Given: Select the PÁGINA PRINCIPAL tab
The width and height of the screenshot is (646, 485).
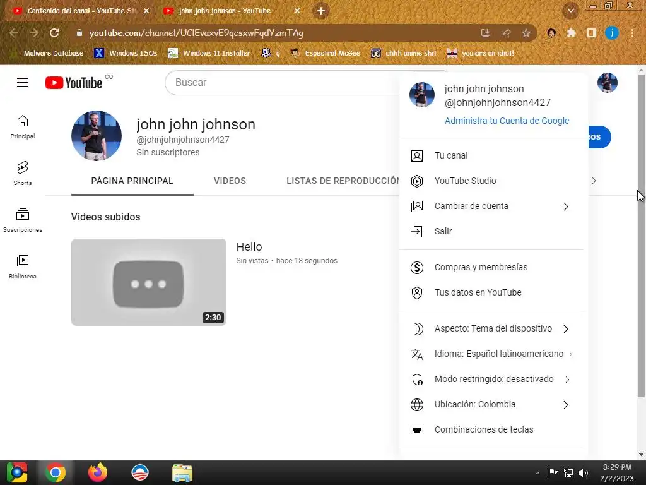Looking at the screenshot, I should coord(132,181).
